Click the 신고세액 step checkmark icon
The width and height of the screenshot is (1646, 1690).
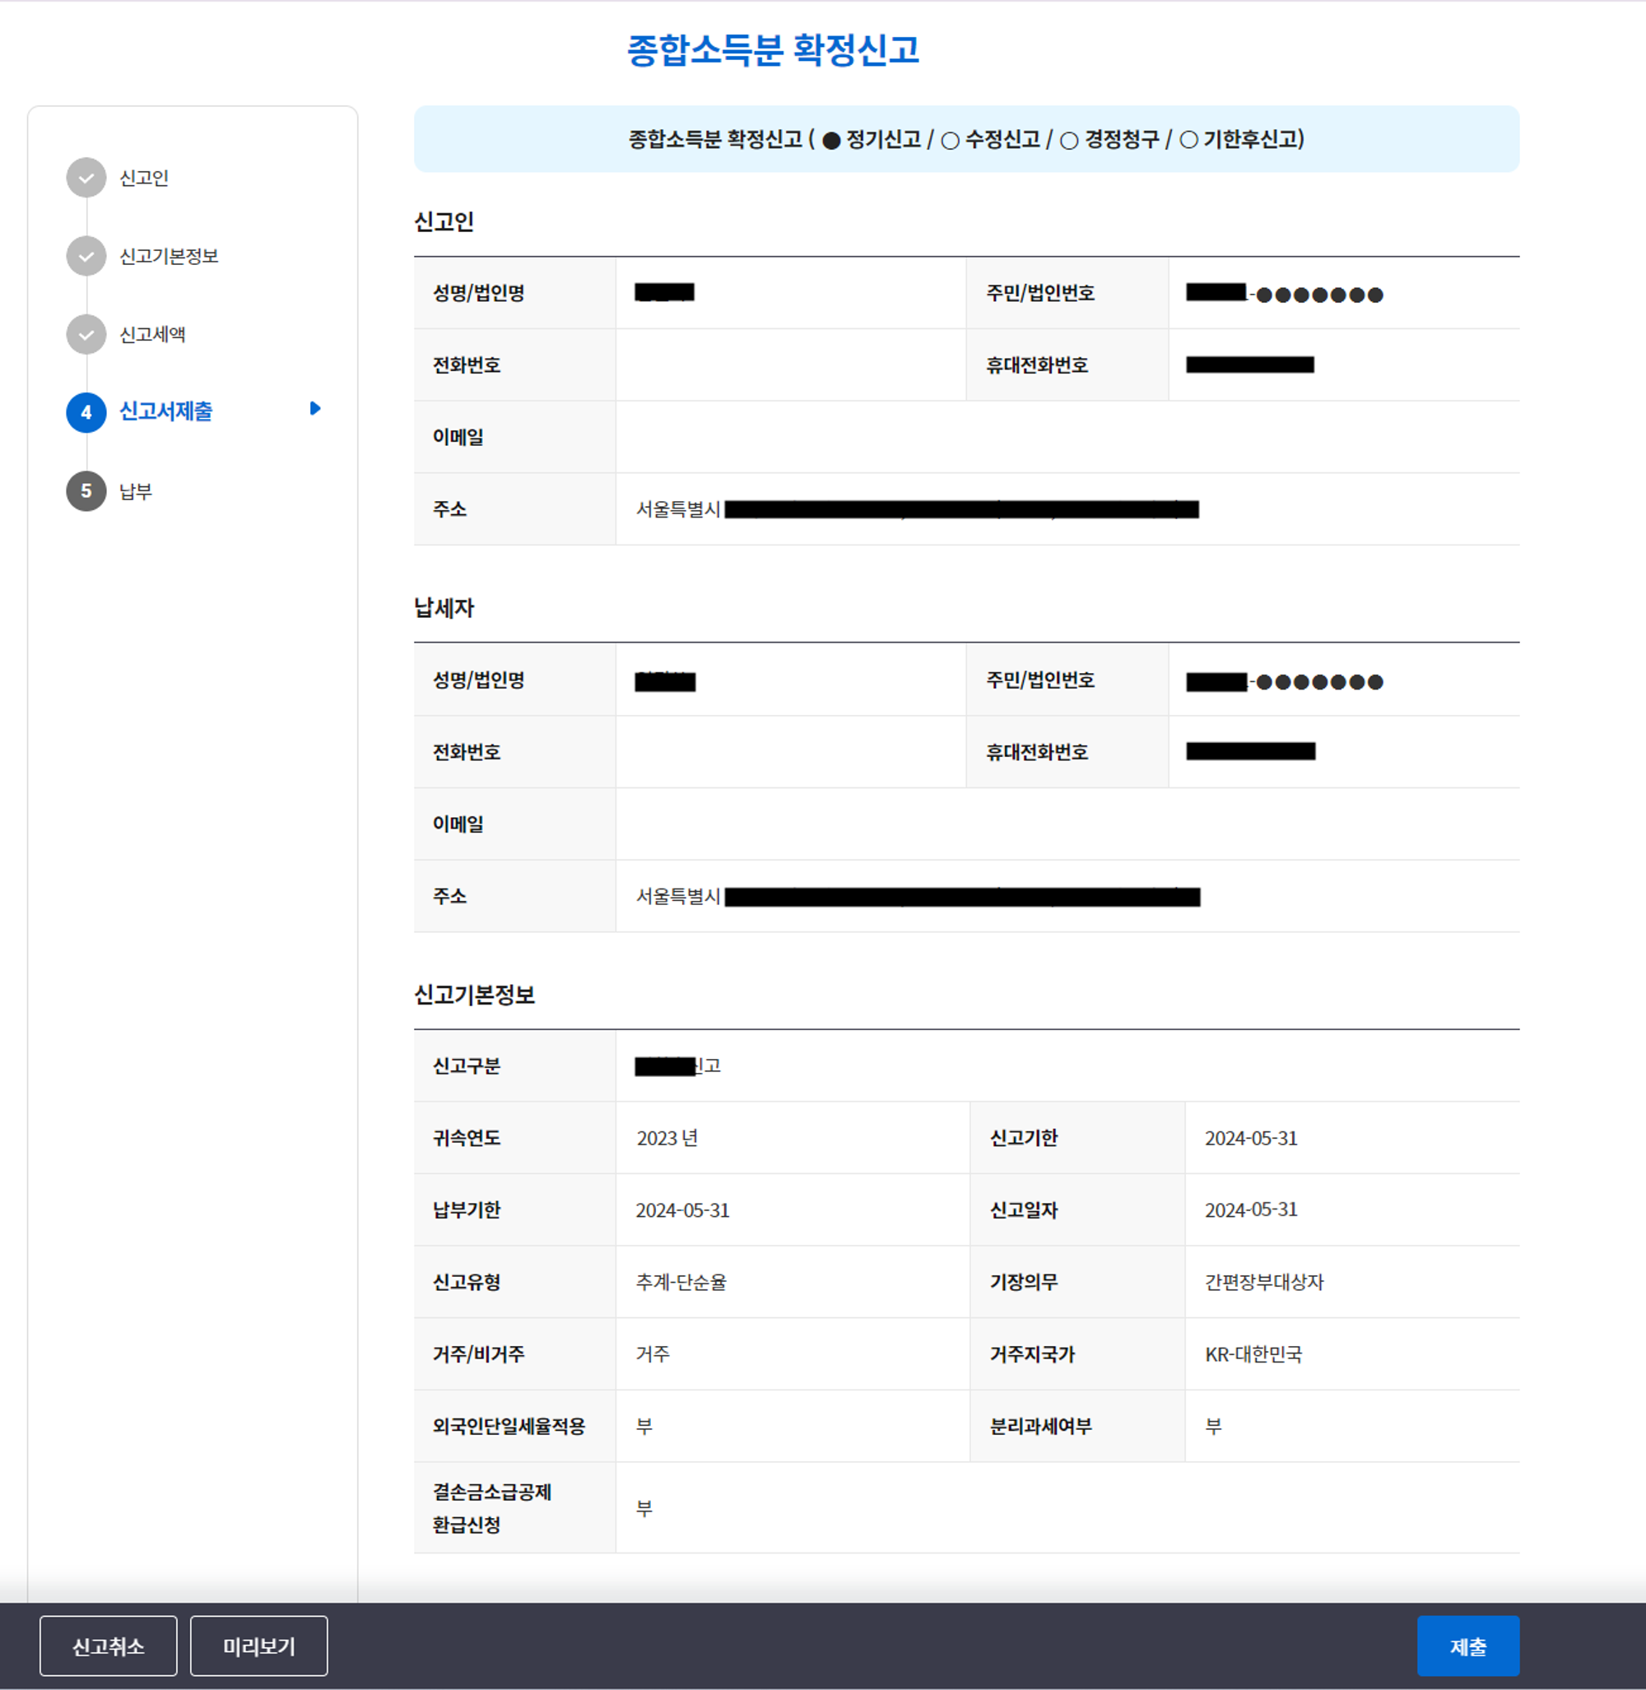(x=86, y=335)
